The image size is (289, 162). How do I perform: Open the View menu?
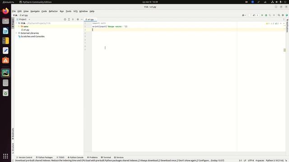tap(26, 11)
